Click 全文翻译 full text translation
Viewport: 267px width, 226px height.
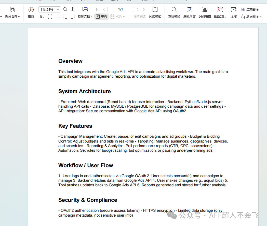pyautogui.click(x=250, y=9)
